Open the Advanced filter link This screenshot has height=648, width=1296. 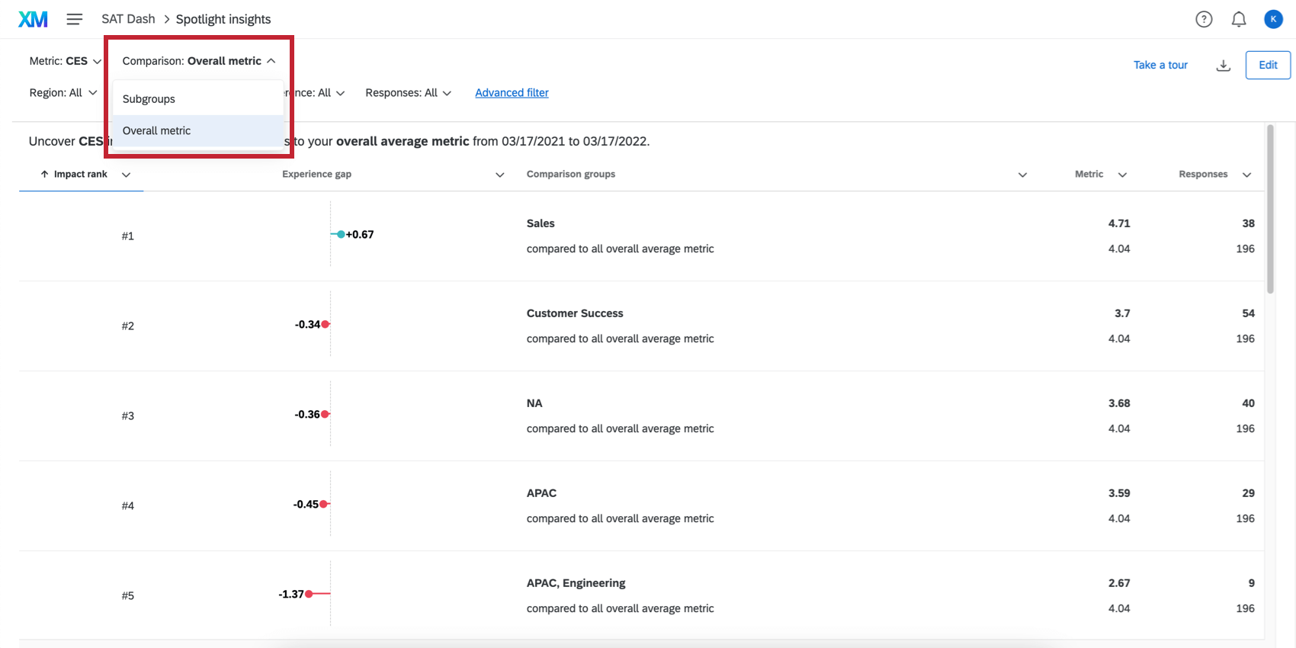pyautogui.click(x=512, y=93)
